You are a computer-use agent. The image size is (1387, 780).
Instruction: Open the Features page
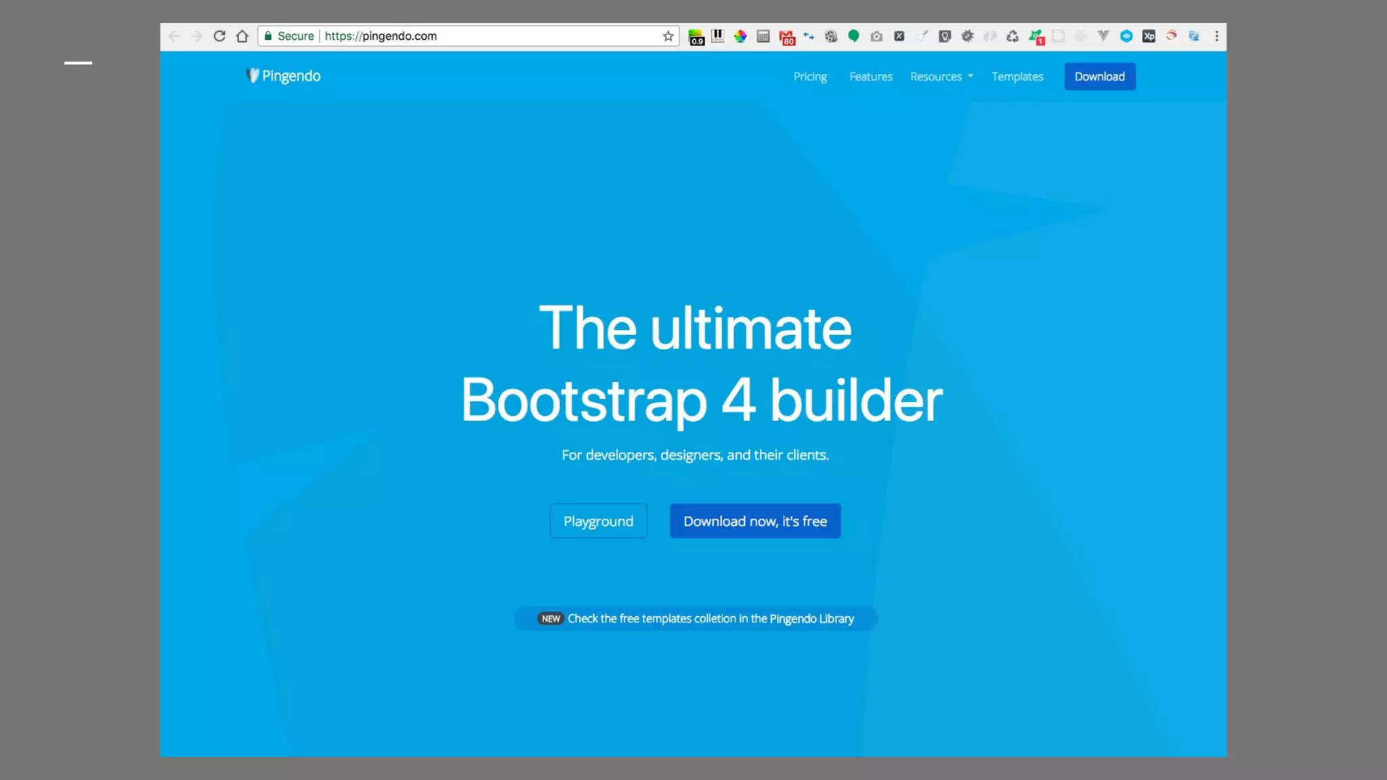(x=871, y=77)
